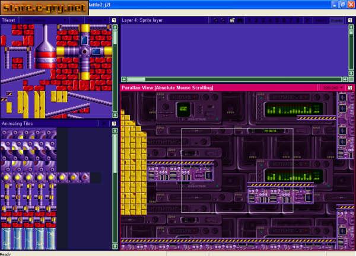
Task: Open help for the Tileset panel
Action: 114,20
